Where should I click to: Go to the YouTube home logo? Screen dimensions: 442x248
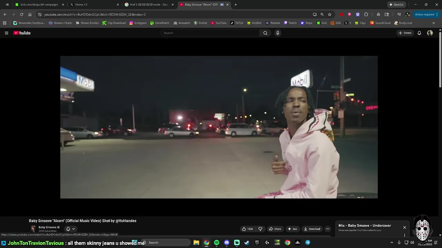(22, 33)
